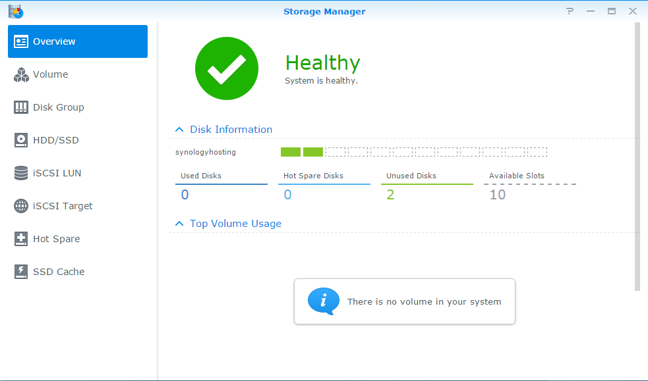Click the Disk Information heading
Viewport: 648px width, 381px height.
[231, 130]
